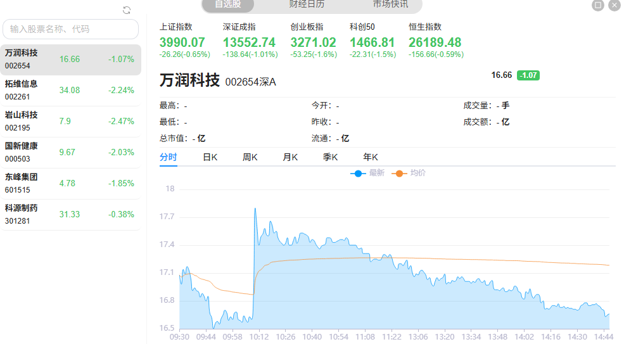Select the 自选股 tab
Image resolution: width=624 pixels, height=344 pixels.
click(x=227, y=4)
